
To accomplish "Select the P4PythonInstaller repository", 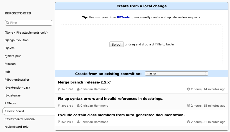I will [17, 80].
